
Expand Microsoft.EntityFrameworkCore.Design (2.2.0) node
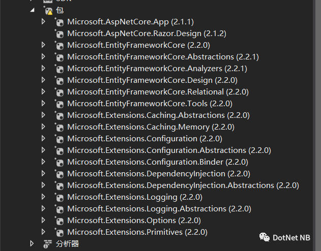(43, 80)
